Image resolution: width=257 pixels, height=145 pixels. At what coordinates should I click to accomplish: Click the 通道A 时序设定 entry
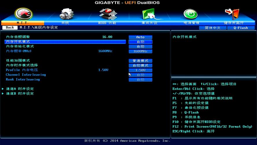pyautogui.click(x=20, y=89)
